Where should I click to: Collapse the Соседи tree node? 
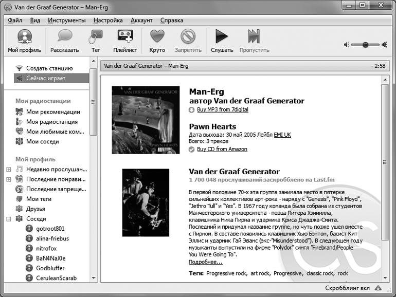coord(9,219)
